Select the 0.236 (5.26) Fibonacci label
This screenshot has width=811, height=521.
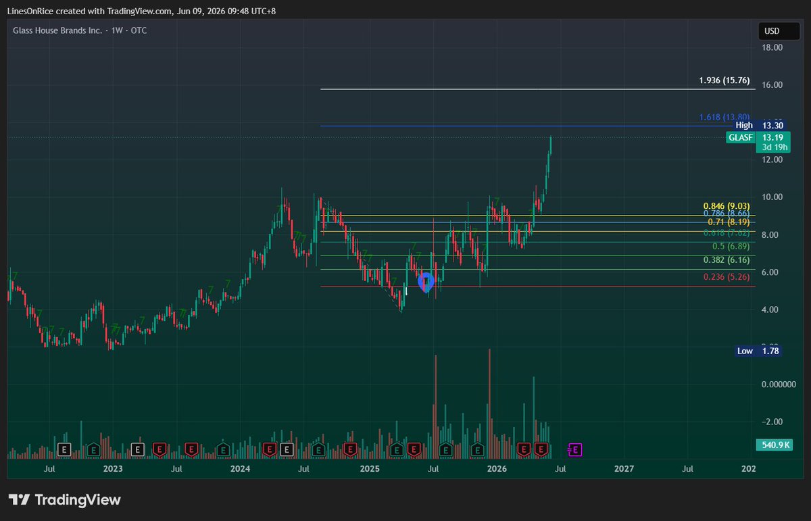point(727,277)
